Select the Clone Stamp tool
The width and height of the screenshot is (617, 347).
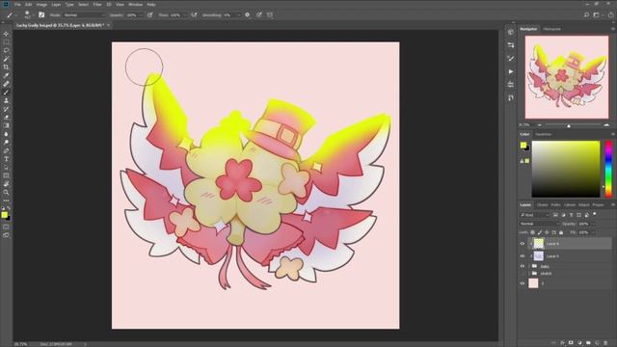6,100
